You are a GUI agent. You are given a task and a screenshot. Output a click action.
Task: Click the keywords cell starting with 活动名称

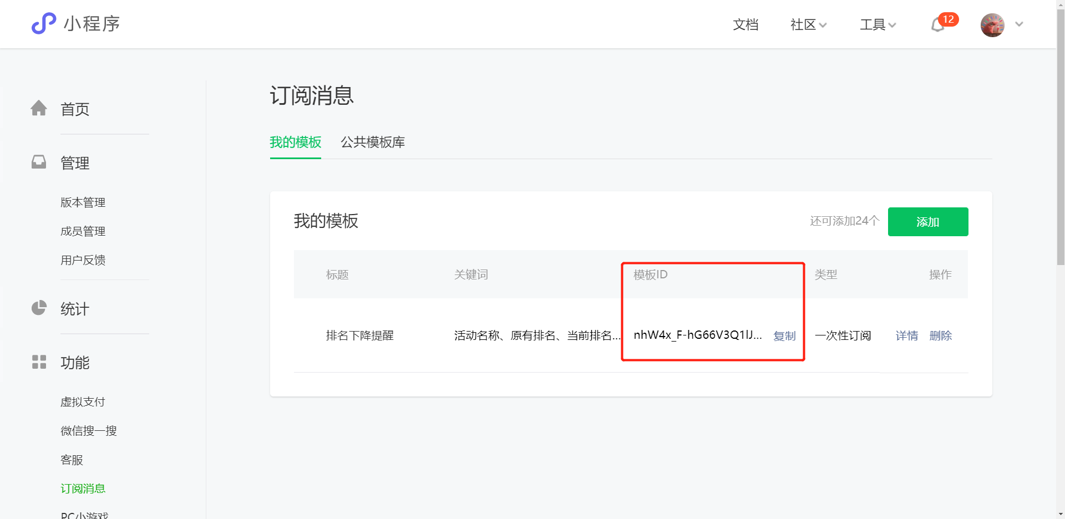point(537,335)
